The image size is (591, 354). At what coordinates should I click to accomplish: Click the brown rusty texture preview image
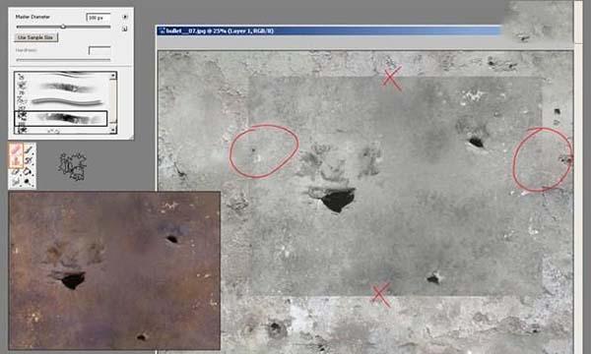click(x=114, y=270)
